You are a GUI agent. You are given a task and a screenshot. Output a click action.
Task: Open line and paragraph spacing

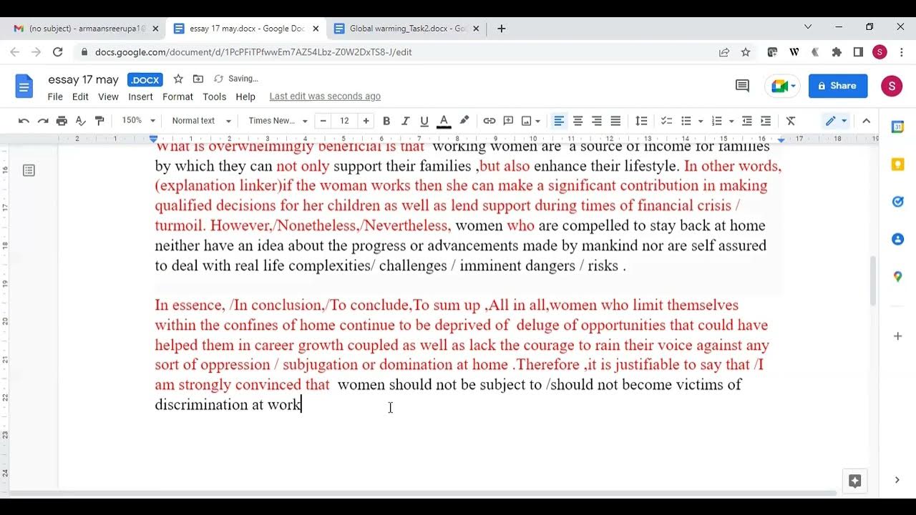[641, 121]
